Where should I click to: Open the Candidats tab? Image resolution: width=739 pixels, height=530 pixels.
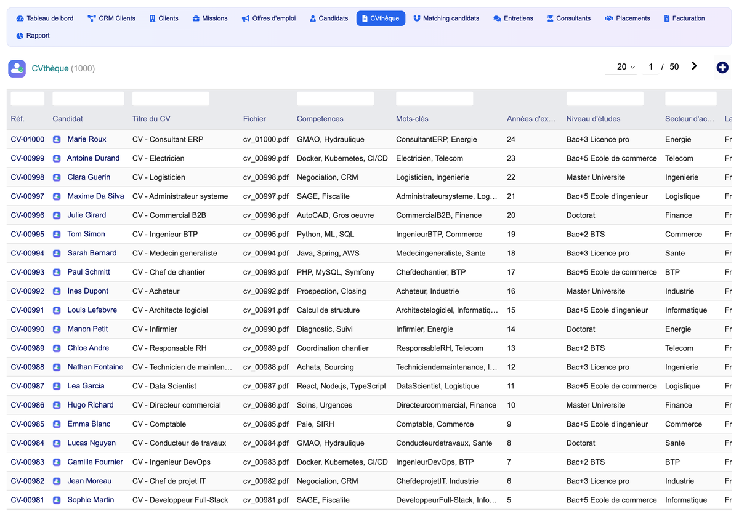329,18
